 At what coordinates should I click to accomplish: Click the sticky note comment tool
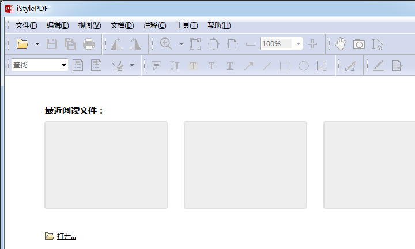click(x=156, y=66)
